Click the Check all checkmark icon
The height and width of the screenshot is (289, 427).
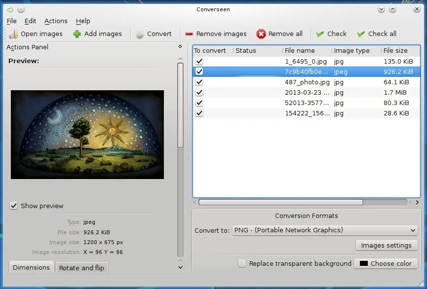361,34
